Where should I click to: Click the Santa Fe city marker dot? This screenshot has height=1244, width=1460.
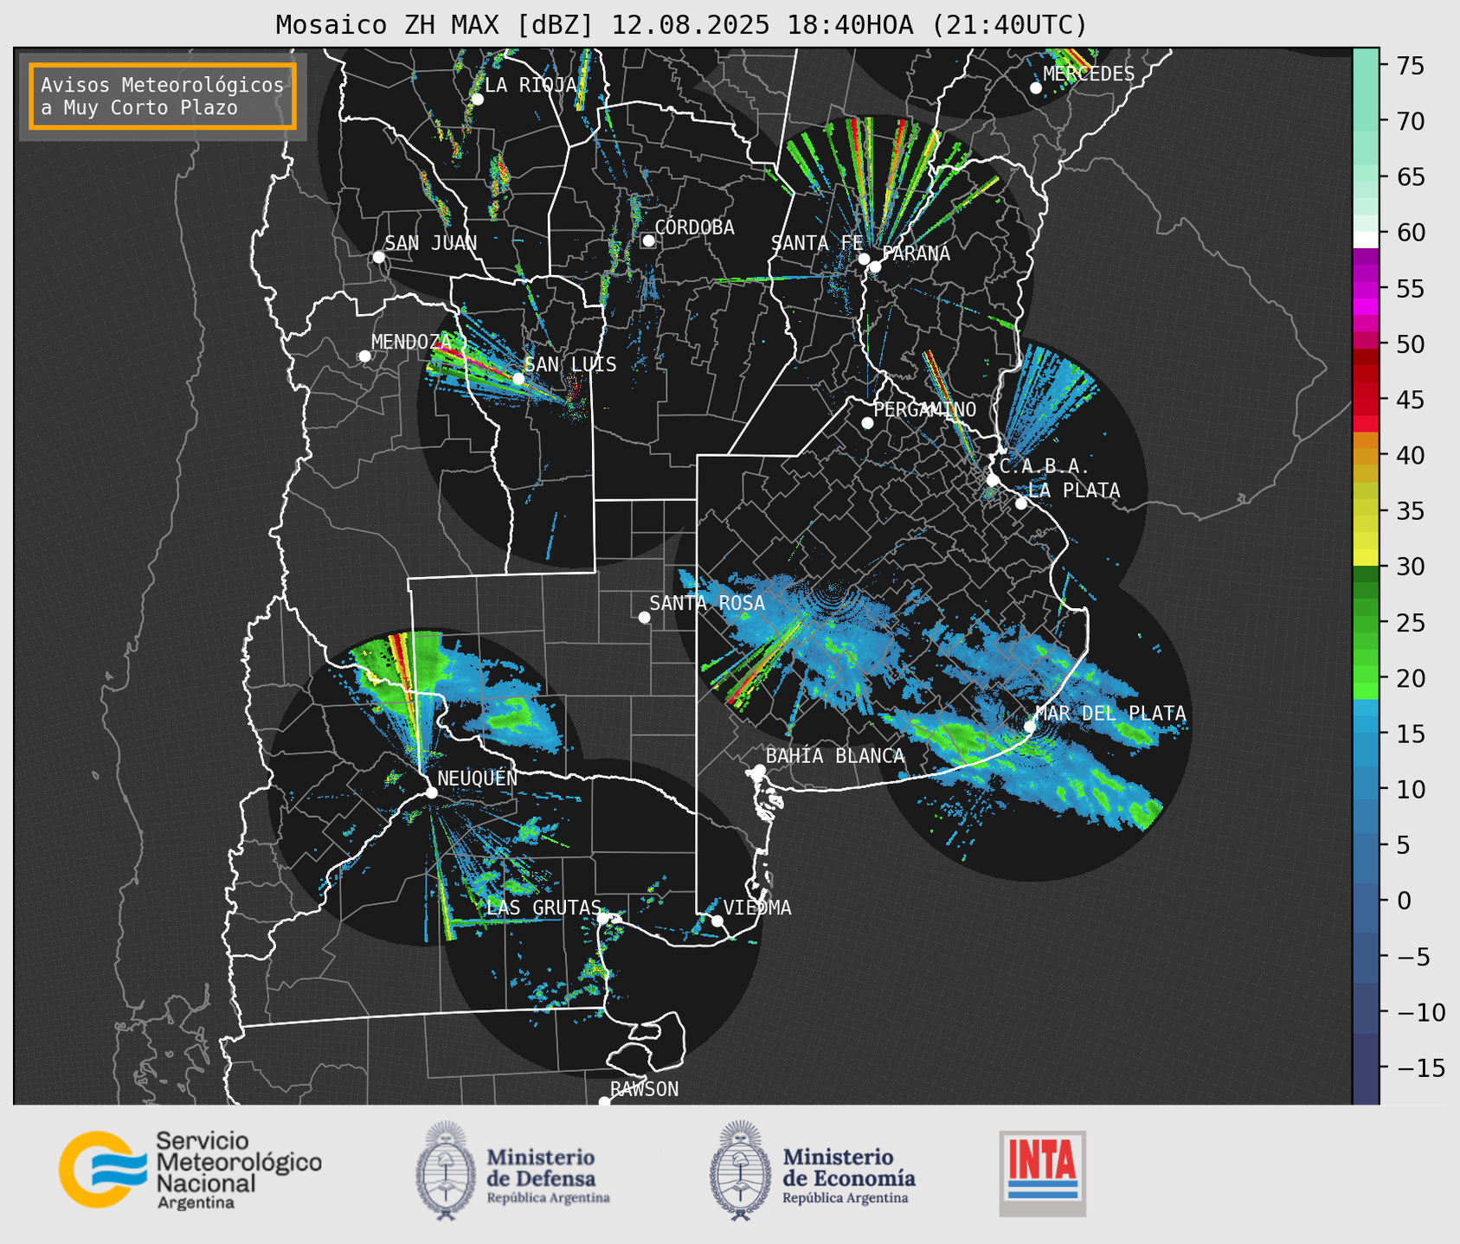(x=864, y=259)
